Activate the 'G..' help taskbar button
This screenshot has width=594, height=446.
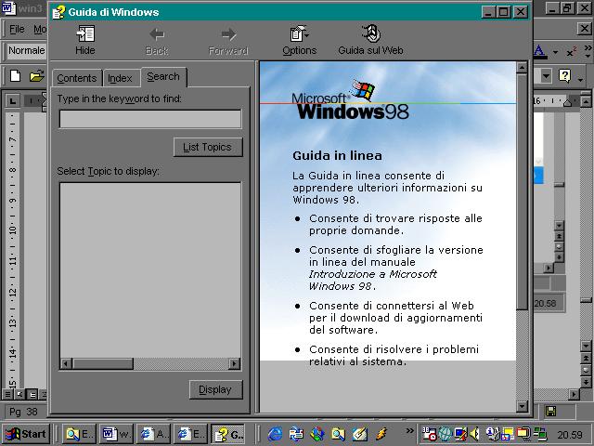point(227,434)
